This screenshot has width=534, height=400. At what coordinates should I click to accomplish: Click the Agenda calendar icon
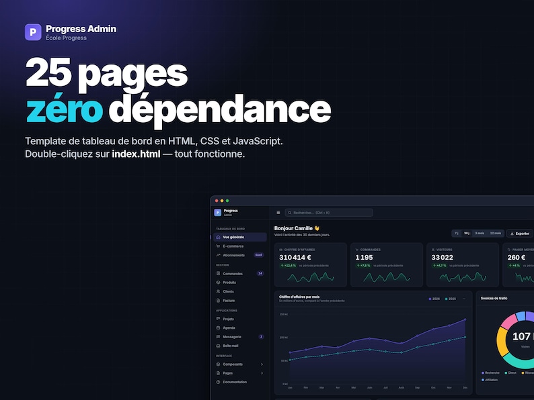tap(219, 328)
